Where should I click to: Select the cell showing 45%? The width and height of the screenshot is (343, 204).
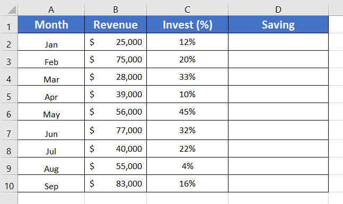pyautogui.click(x=187, y=112)
